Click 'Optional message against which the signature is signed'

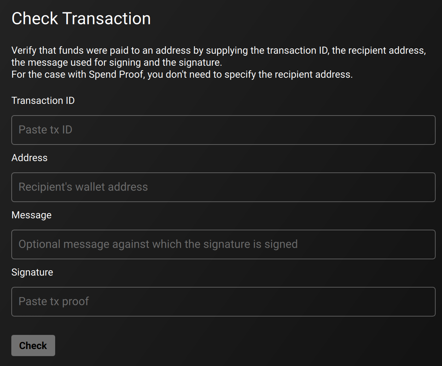point(158,244)
